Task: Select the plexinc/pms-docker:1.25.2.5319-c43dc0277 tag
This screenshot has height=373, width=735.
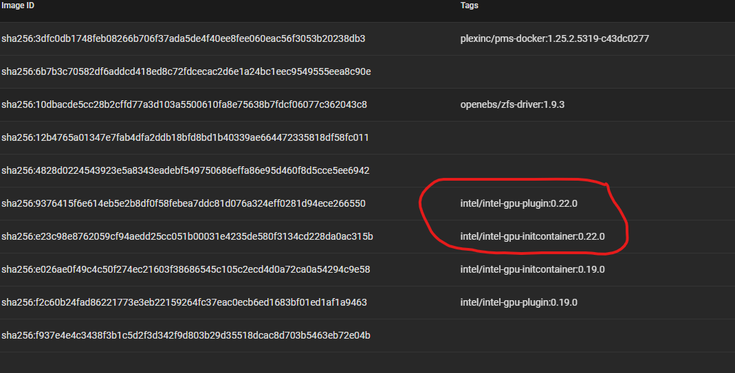Action: [555, 39]
